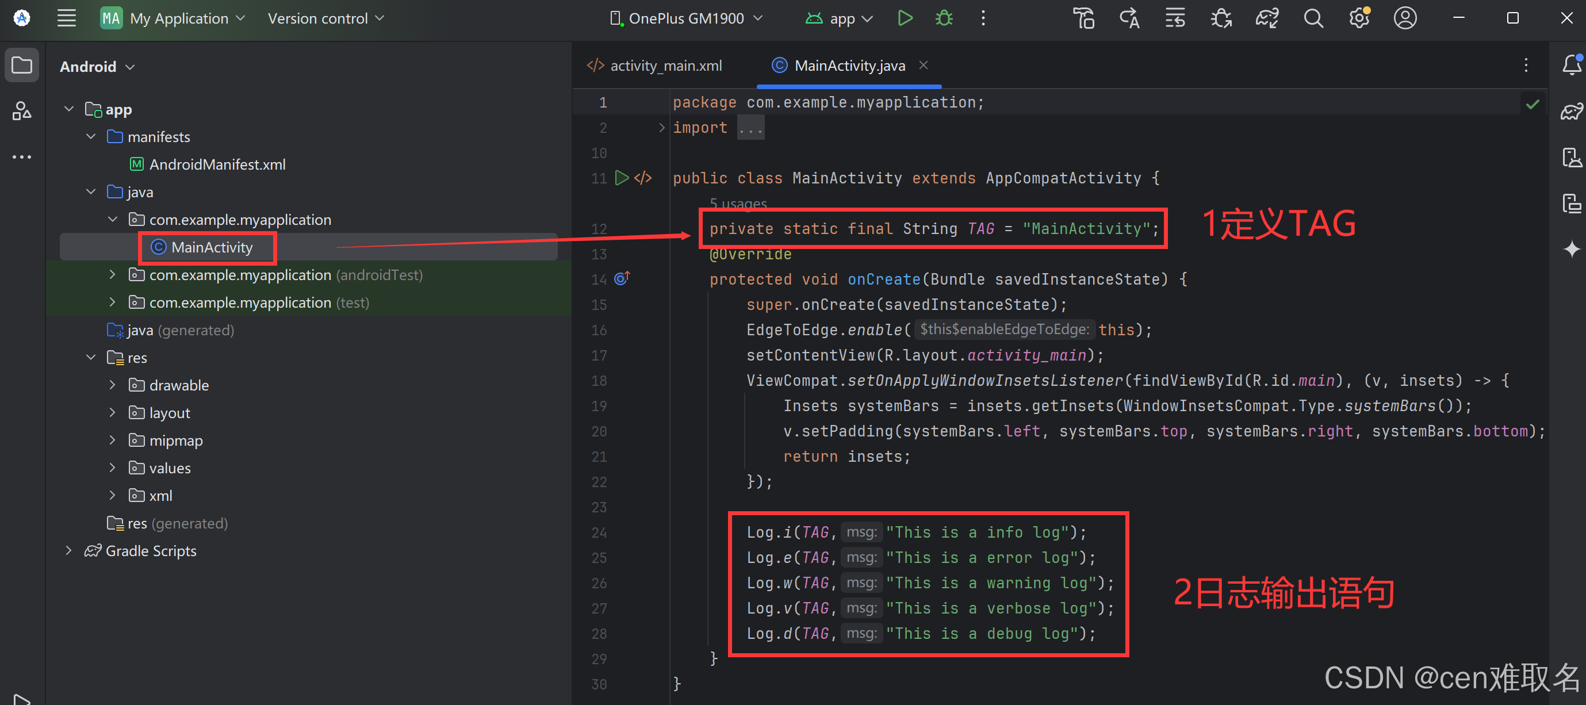Open Notifications bell in the right sidebar

coord(1570,64)
